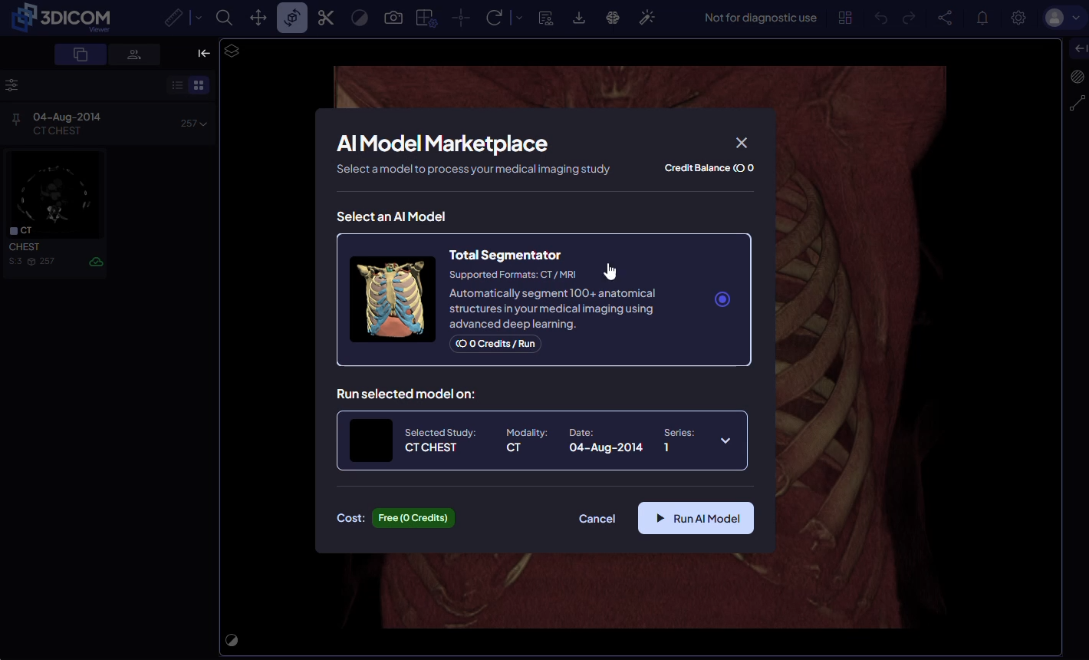Viewport: 1089px width, 660px height.
Task: Pin the 04-Aug-2014 study
Action: 15,120
